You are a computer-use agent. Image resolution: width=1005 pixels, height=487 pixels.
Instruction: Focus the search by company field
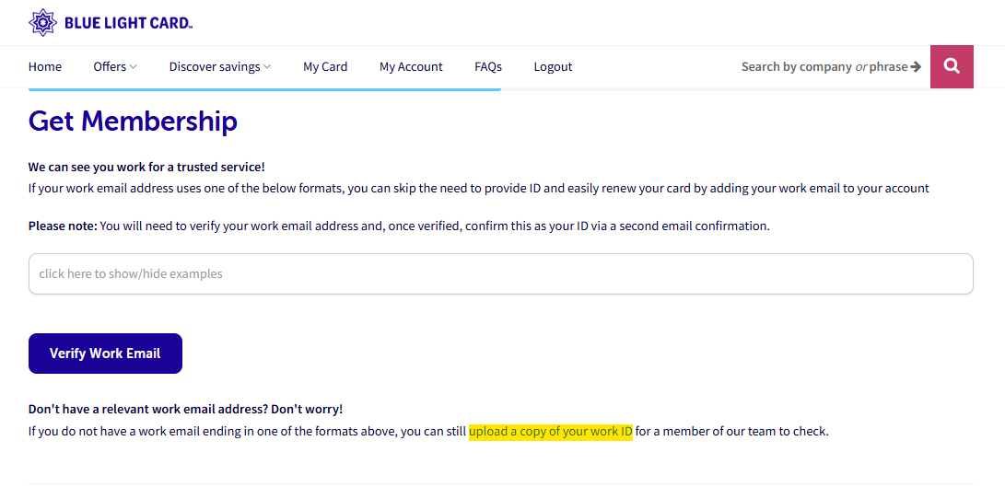831,66
